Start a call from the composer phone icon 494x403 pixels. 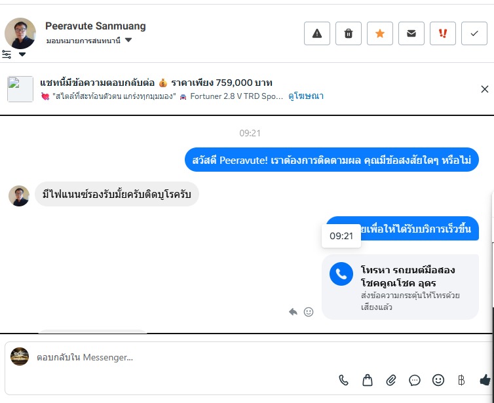click(343, 380)
